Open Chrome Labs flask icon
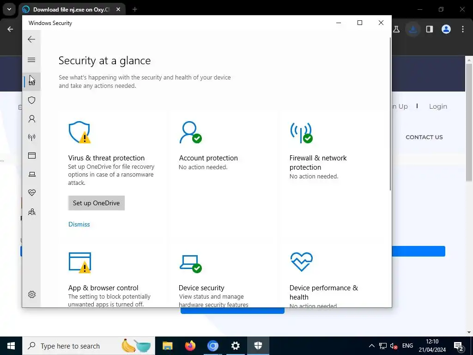Image resolution: width=473 pixels, height=355 pixels. tap(396, 29)
